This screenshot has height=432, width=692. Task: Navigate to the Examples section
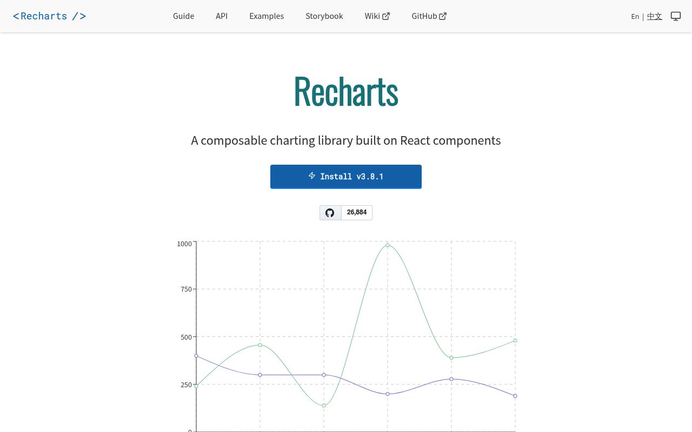pos(267,16)
